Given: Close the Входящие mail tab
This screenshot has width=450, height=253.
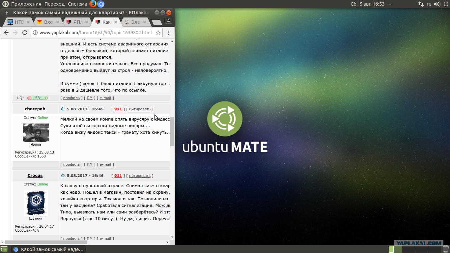Looking at the screenshot, I should coord(58,22).
